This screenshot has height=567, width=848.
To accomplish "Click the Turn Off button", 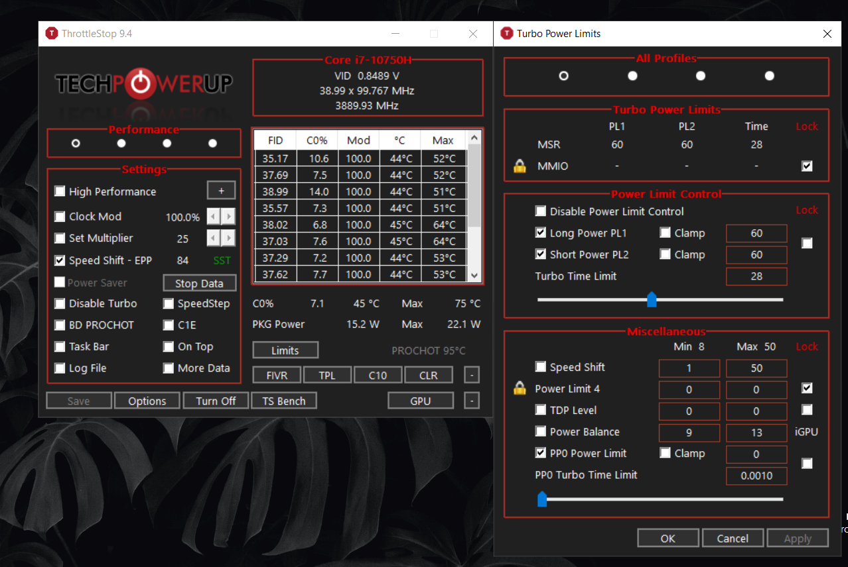I will click(x=216, y=401).
